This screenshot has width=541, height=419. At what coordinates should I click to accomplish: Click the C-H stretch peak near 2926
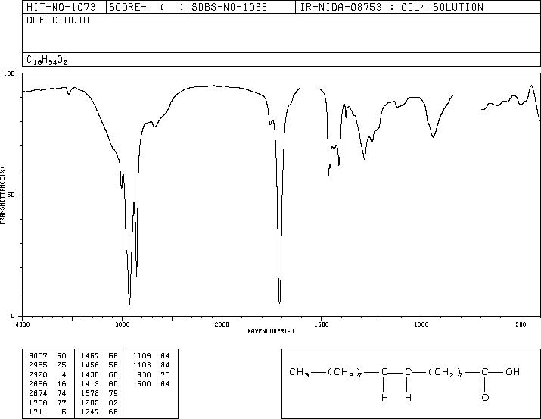(x=129, y=302)
